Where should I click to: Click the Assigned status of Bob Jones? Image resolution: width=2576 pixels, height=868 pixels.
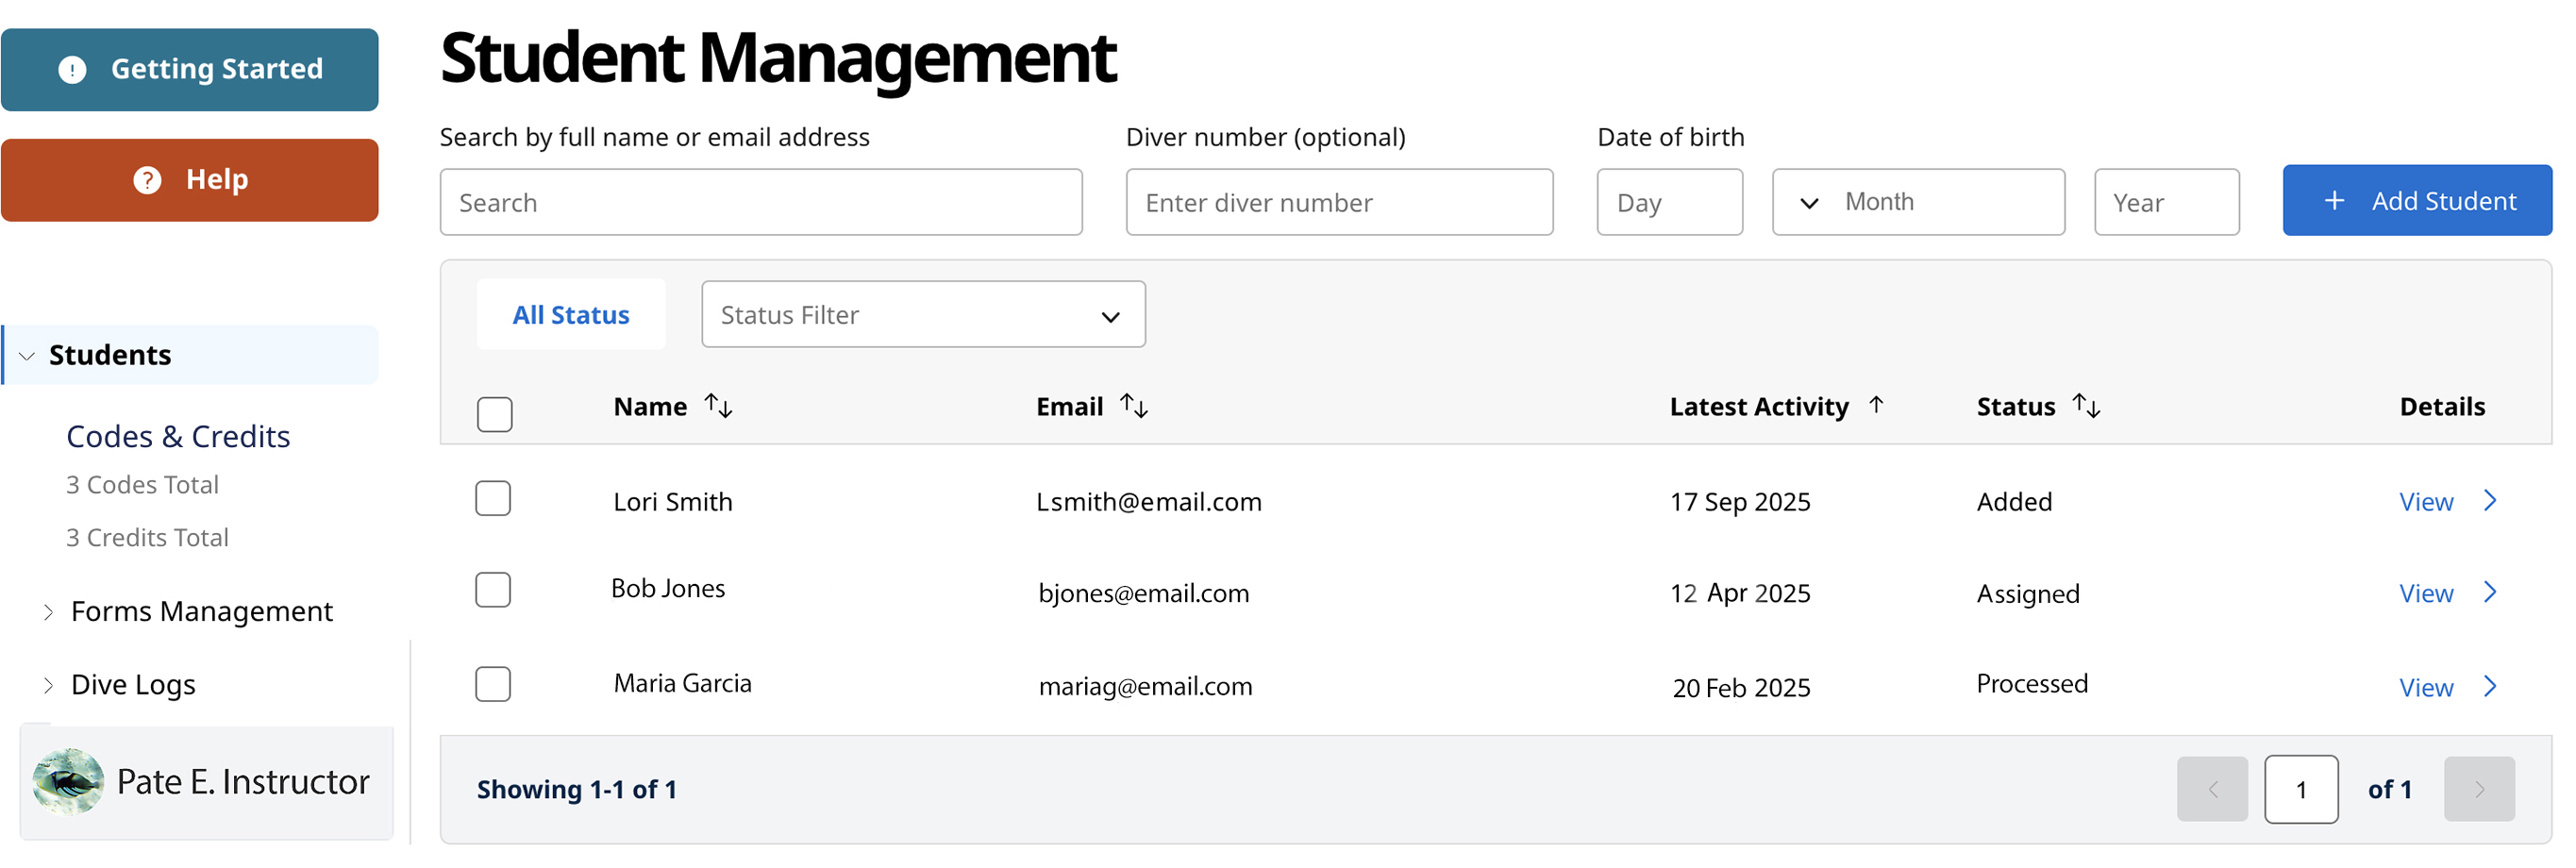[x=2029, y=596]
